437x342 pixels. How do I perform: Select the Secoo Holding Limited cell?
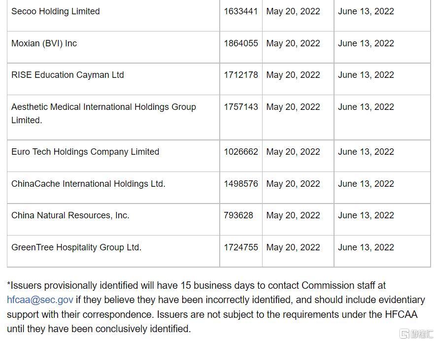coord(113,15)
